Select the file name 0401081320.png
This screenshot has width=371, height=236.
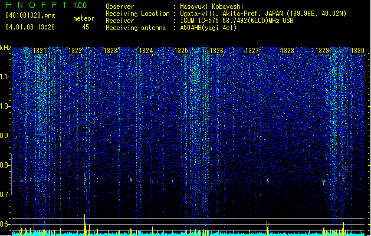tap(30, 15)
